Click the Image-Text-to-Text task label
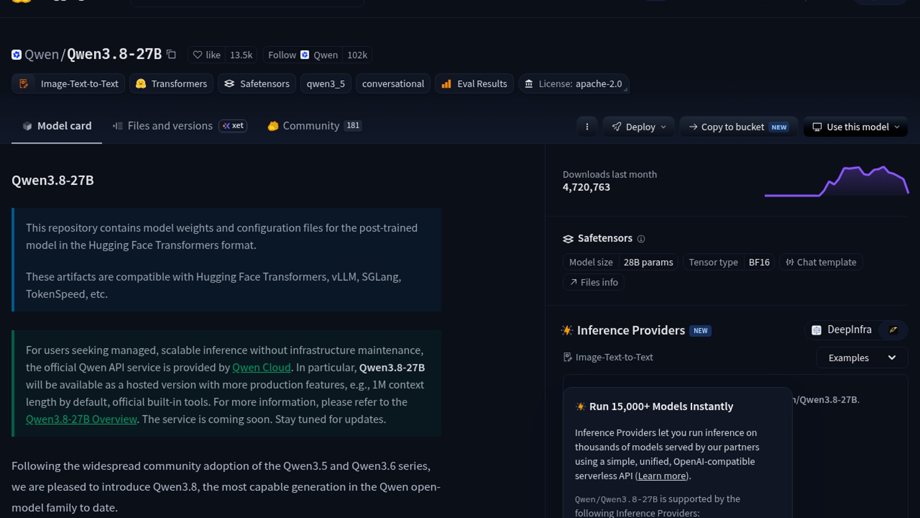 click(608, 357)
